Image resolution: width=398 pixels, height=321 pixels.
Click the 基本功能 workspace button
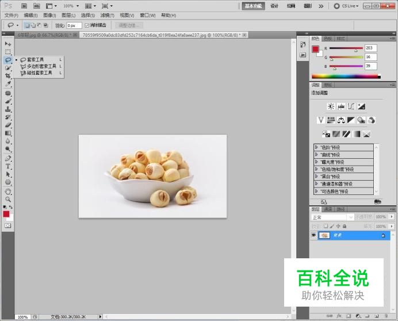[x=253, y=6]
